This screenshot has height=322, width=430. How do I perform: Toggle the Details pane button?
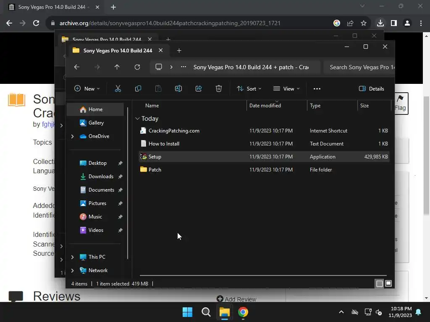(x=372, y=88)
